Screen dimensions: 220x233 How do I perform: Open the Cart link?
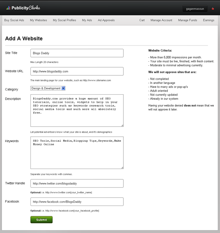pyautogui.click(x=142, y=20)
